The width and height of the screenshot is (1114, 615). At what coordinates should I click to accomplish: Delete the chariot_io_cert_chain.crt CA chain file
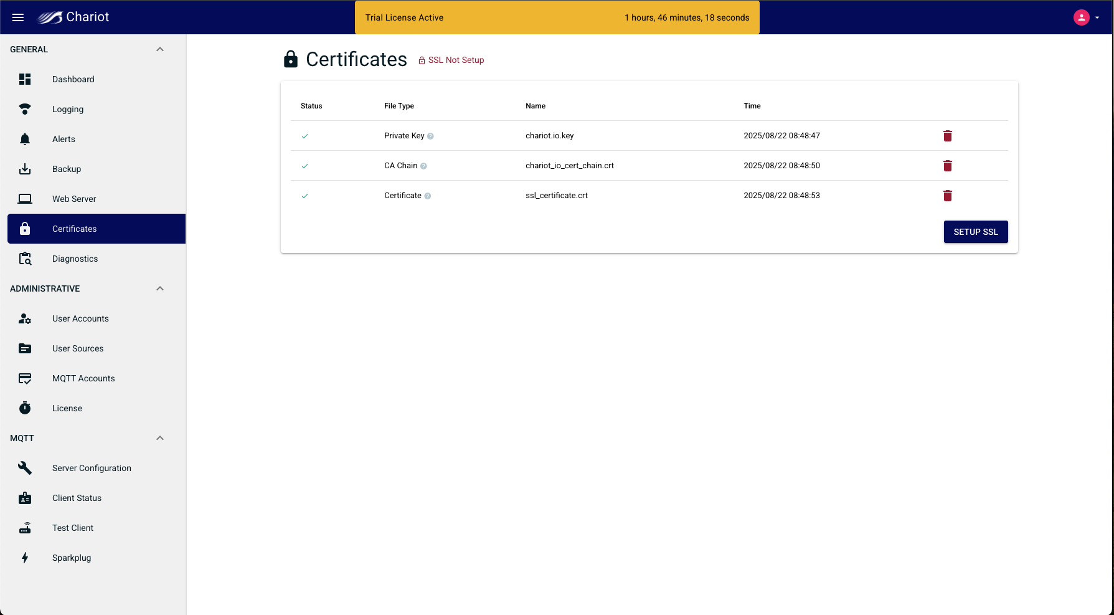[947, 166]
